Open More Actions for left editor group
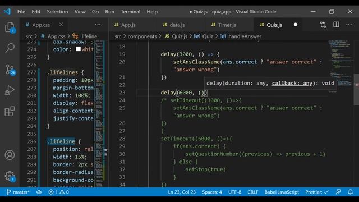Viewport: 359px width, 202px height. point(98,25)
